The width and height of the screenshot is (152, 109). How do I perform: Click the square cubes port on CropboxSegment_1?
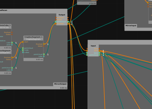click(23, 52)
